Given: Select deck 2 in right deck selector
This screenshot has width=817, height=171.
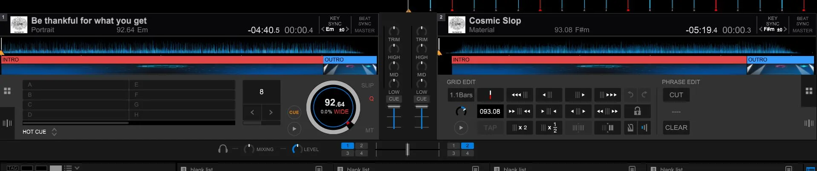Looking at the screenshot, I should (x=467, y=146).
